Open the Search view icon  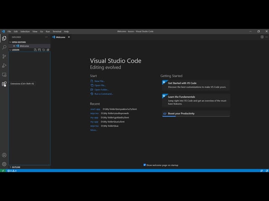tap(4, 47)
